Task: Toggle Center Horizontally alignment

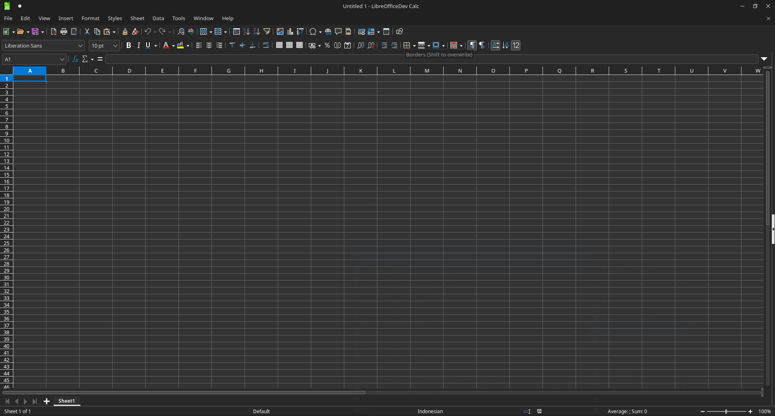Action: click(x=209, y=45)
